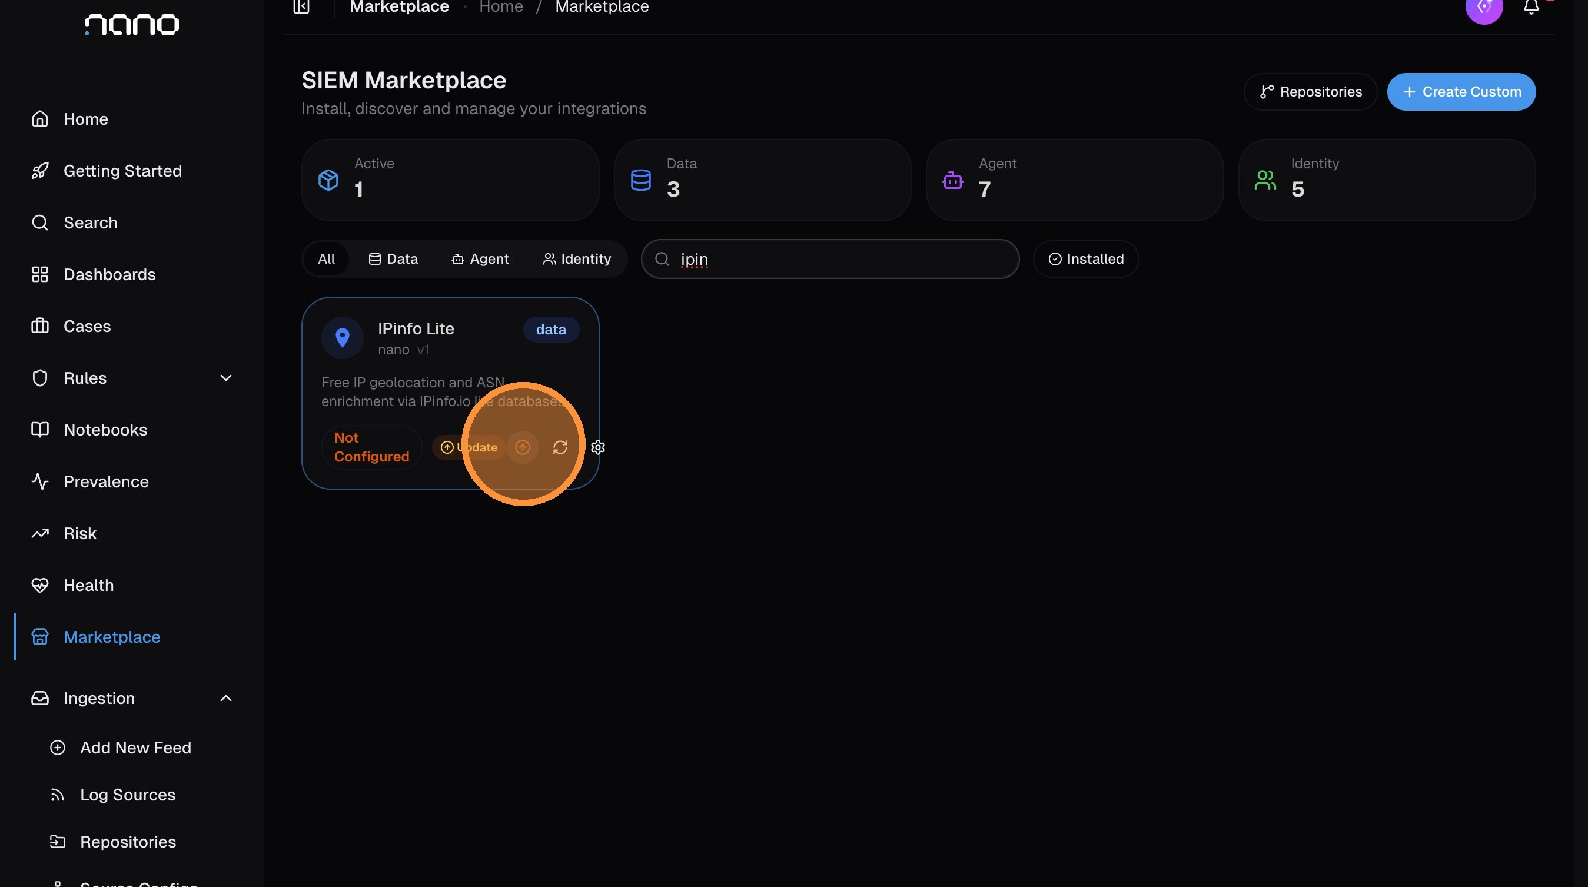Open Add New Feed in sidebar
The height and width of the screenshot is (887, 1588).
[x=135, y=748]
